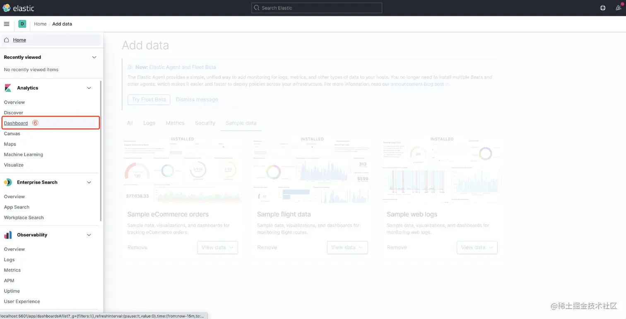The width and height of the screenshot is (626, 319).
Task: Click the Add data breadcrumb
Action: (x=62, y=24)
